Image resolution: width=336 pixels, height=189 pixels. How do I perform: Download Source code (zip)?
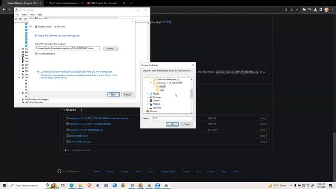(78, 135)
